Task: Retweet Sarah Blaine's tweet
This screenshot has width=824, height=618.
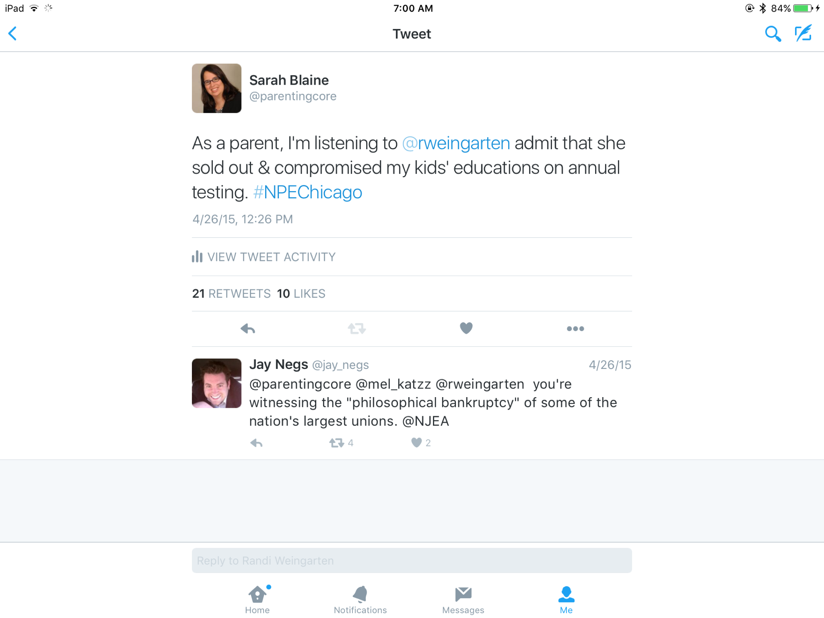Action: click(357, 328)
